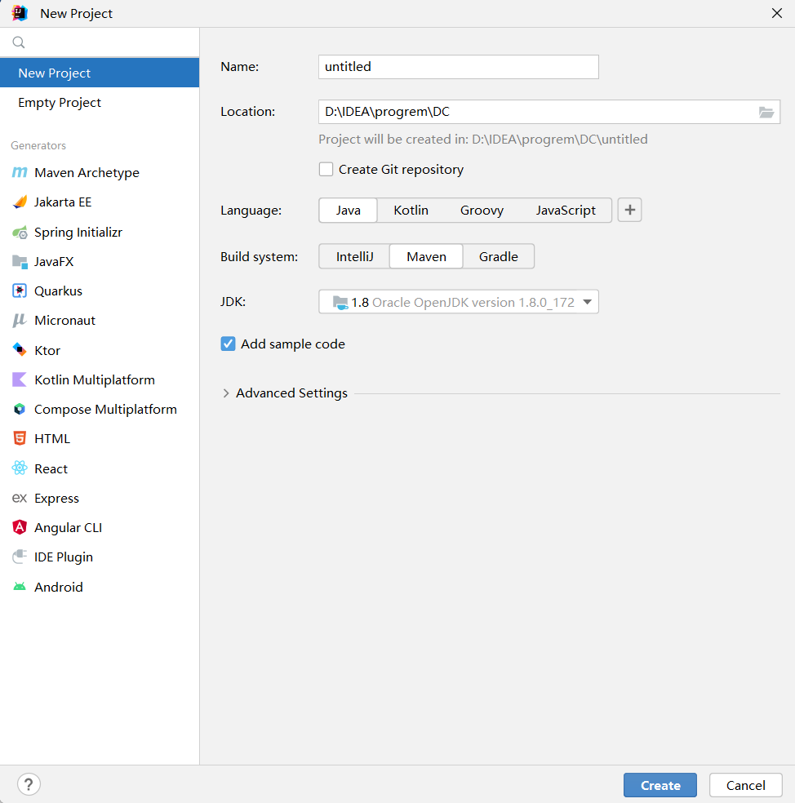Expand Advanced Settings section
This screenshot has width=795, height=803.
coord(225,393)
